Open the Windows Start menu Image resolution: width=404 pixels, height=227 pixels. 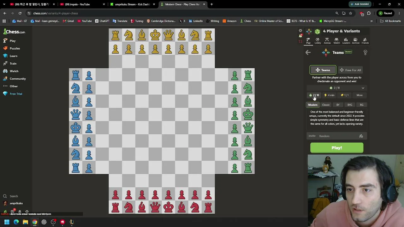tap(7, 222)
